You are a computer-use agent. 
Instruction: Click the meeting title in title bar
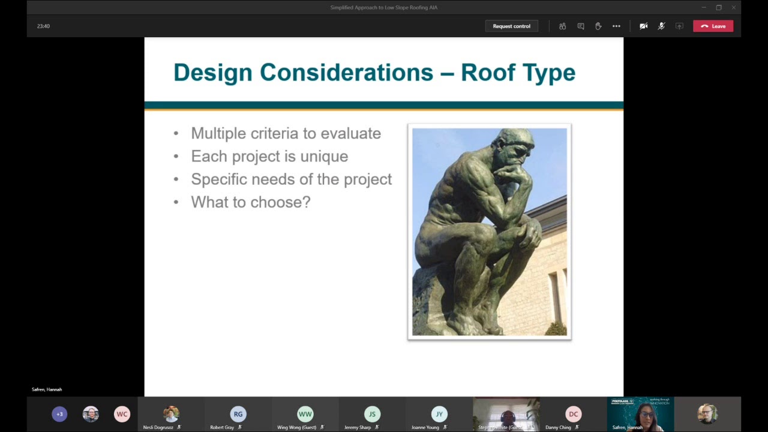point(384,8)
